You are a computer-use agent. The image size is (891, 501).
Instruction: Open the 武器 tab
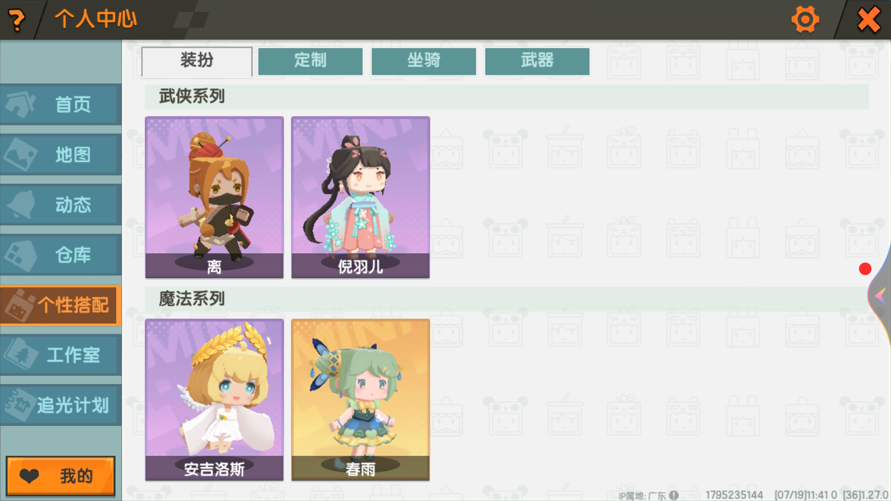(x=537, y=61)
